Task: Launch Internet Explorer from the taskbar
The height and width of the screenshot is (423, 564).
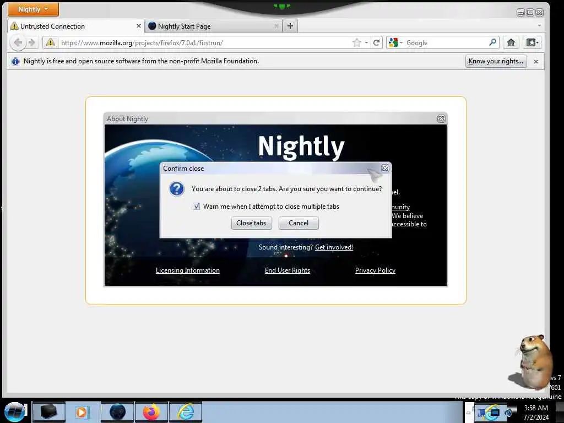Action: tap(186, 412)
